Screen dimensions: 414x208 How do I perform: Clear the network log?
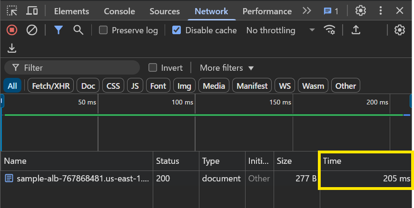(x=32, y=30)
